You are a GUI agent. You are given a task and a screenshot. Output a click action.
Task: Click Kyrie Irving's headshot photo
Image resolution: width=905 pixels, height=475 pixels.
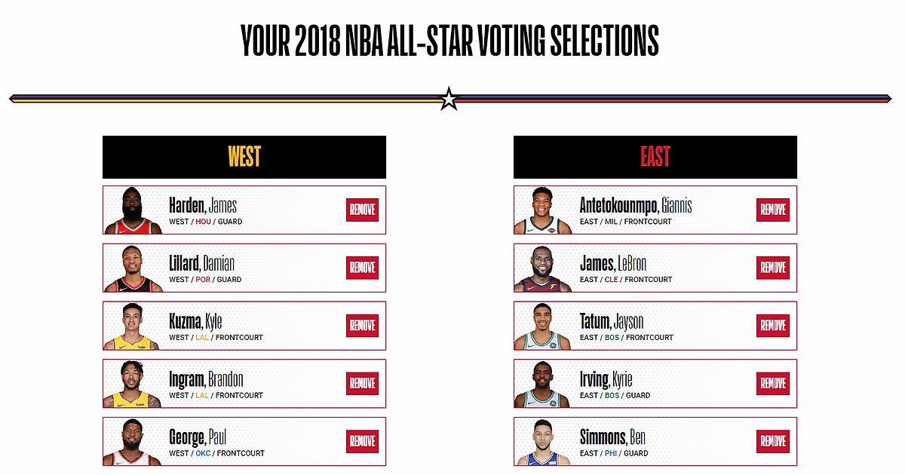coord(543,385)
